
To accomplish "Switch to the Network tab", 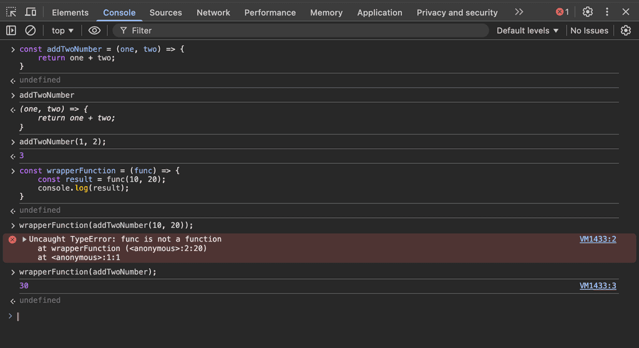I will 213,12.
